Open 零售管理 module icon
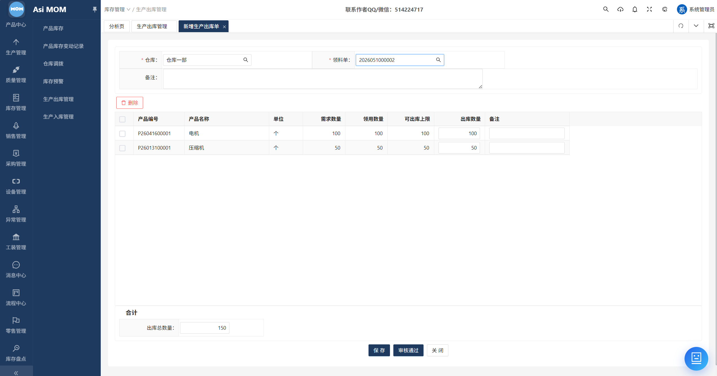The image size is (717, 376). click(x=16, y=320)
